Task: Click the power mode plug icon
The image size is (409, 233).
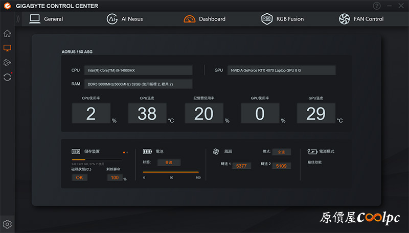Action: coord(312,151)
